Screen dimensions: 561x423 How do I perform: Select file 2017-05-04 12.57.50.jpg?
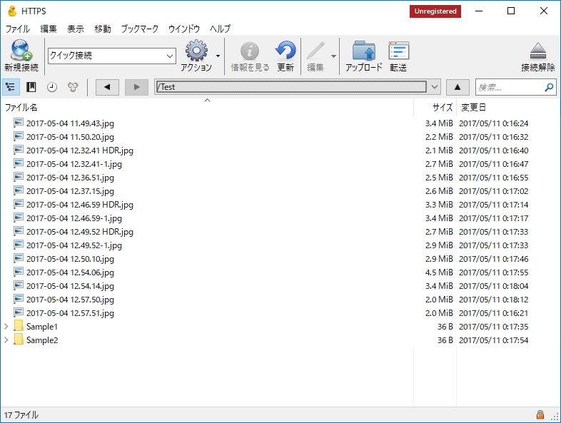point(70,300)
